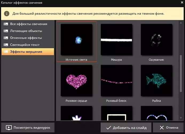Select the Розовое сердце effect thumbnail
Image resolution: width=185 pixels, height=134 pixels.
(76, 80)
